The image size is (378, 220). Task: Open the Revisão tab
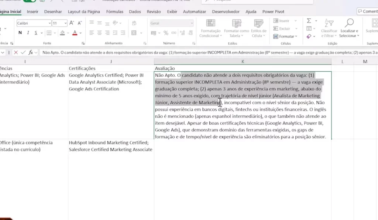[x=154, y=11]
